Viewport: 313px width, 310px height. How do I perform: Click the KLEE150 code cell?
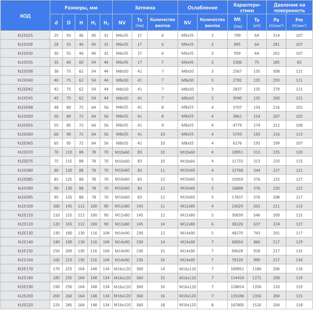[x=25, y=251]
